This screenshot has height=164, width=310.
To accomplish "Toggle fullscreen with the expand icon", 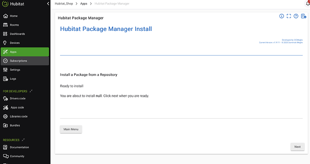I will click(289, 16).
